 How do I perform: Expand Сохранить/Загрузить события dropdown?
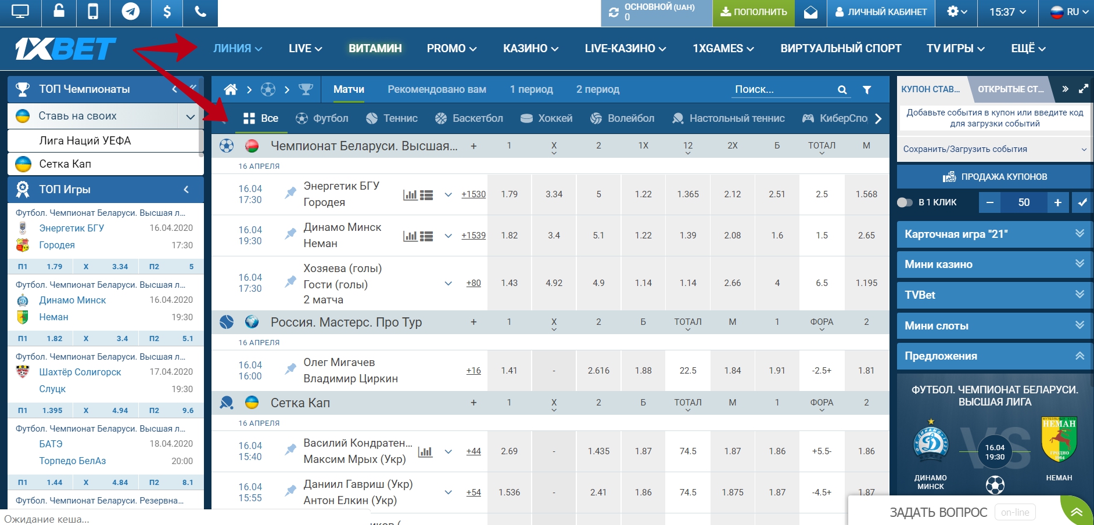[995, 149]
